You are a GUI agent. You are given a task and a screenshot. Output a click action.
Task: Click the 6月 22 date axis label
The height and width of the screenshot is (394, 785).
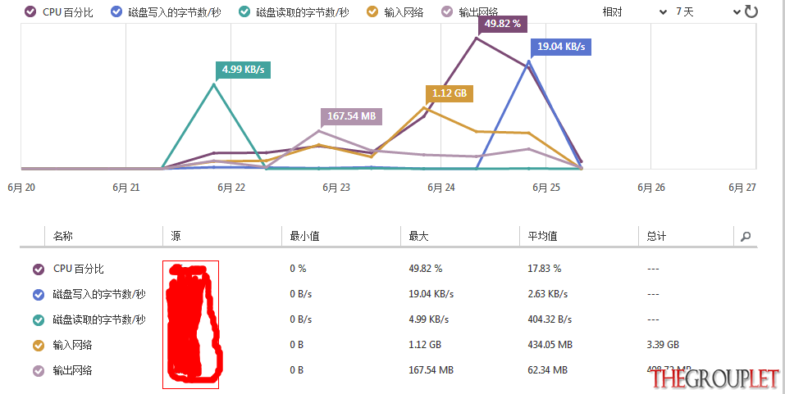(231, 188)
